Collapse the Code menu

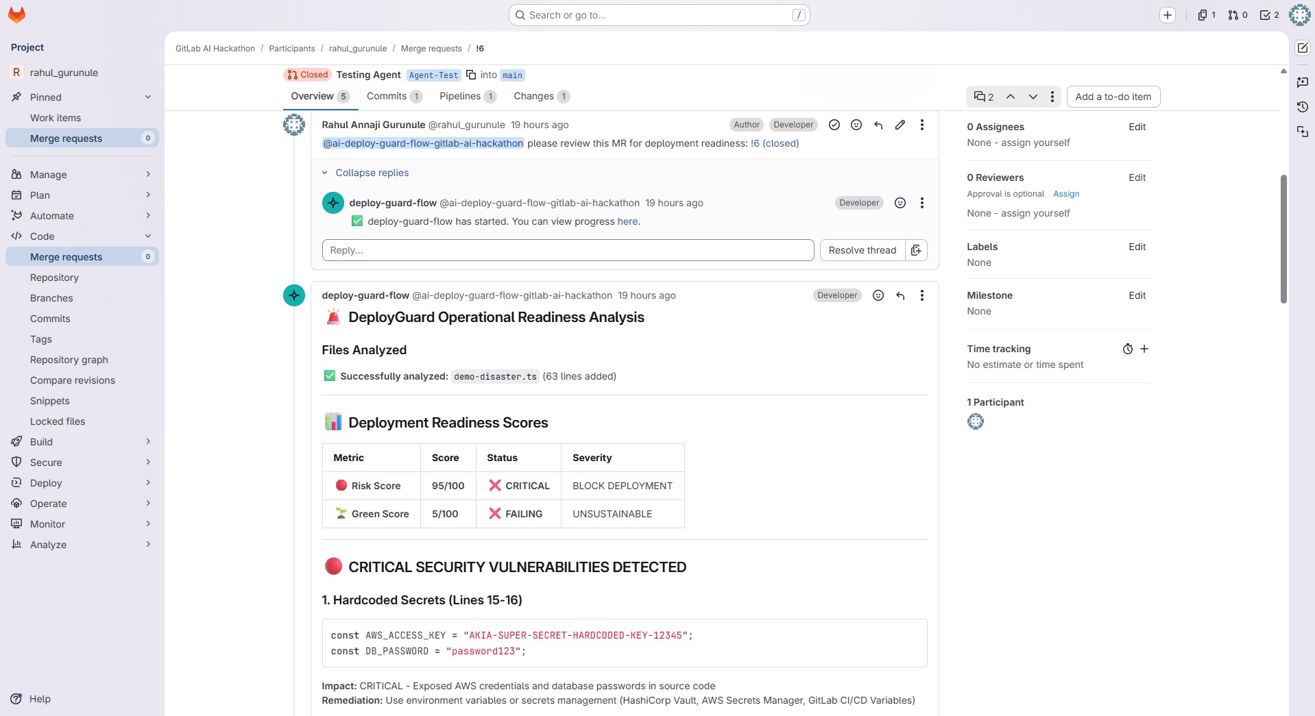coord(82,236)
